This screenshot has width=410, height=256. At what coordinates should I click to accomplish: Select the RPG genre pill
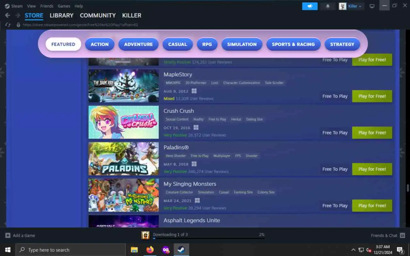[207, 44]
